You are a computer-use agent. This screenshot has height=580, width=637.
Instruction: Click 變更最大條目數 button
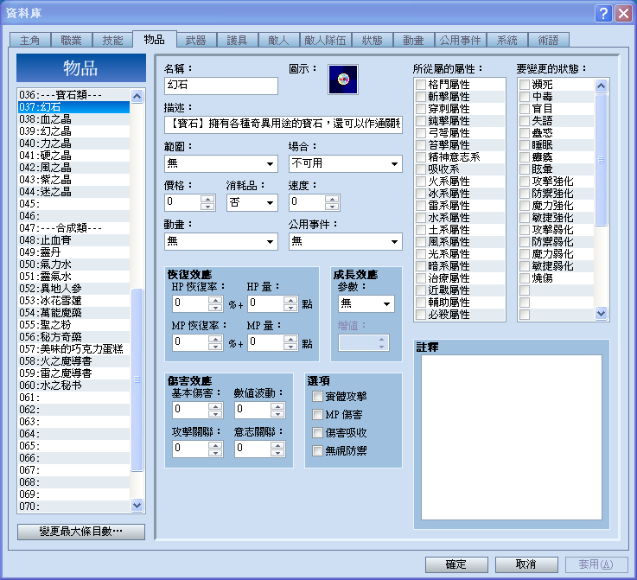(x=81, y=532)
